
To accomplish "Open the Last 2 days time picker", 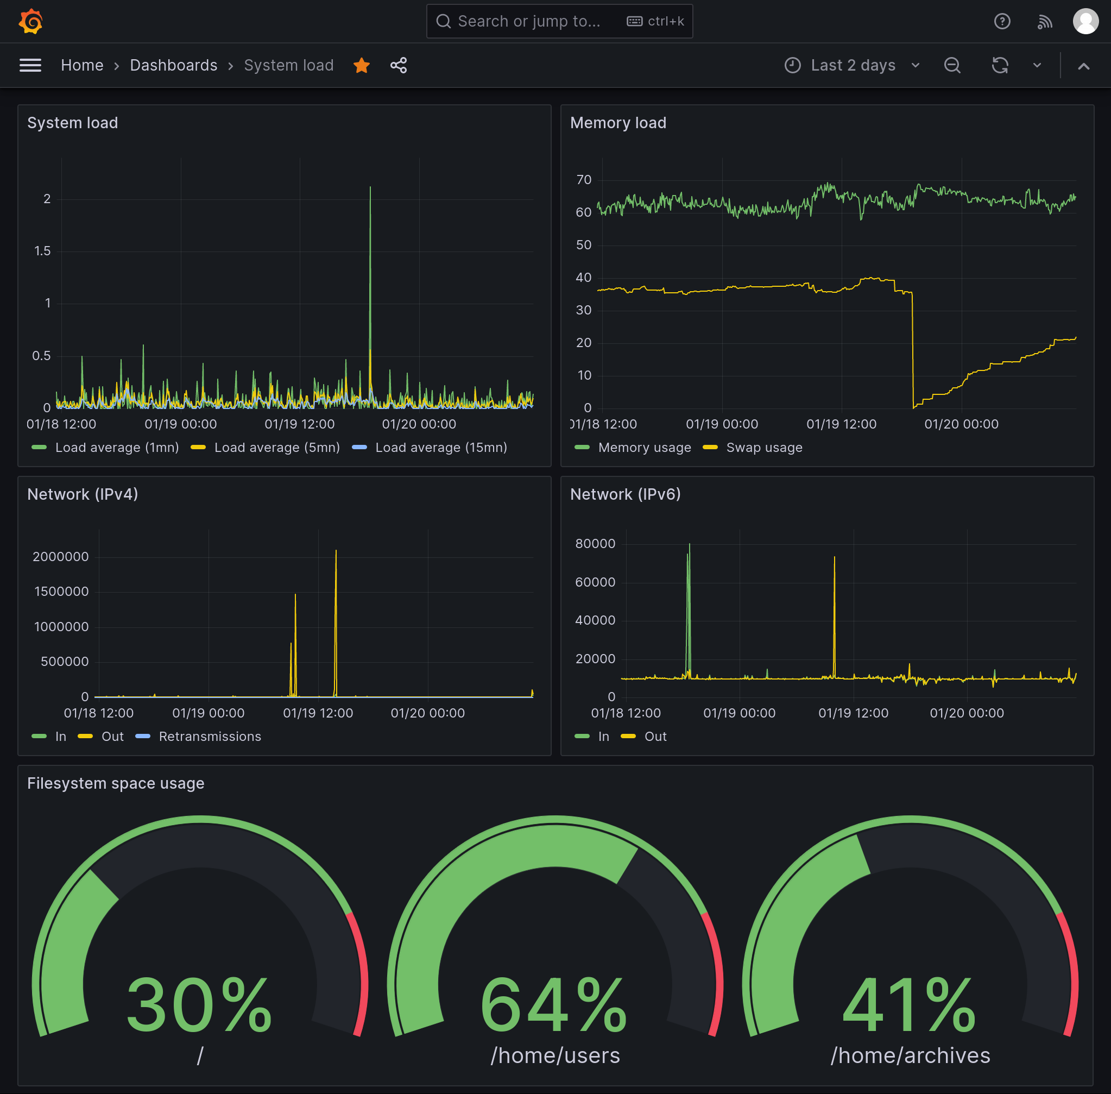I will 853,66.
